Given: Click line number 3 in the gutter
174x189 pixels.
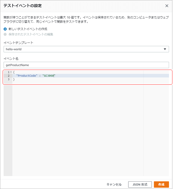Looking at the screenshot, I should coord(8,79).
